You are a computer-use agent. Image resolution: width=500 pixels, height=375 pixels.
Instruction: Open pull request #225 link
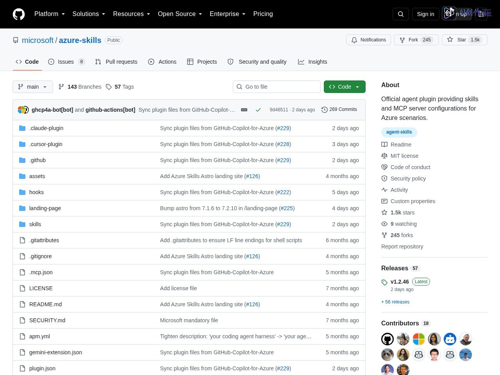[287, 208]
